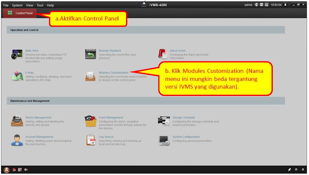Screen dimensions: 309x175
Task: Click the Event Management folder icon
Action: click(x=90, y=121)
